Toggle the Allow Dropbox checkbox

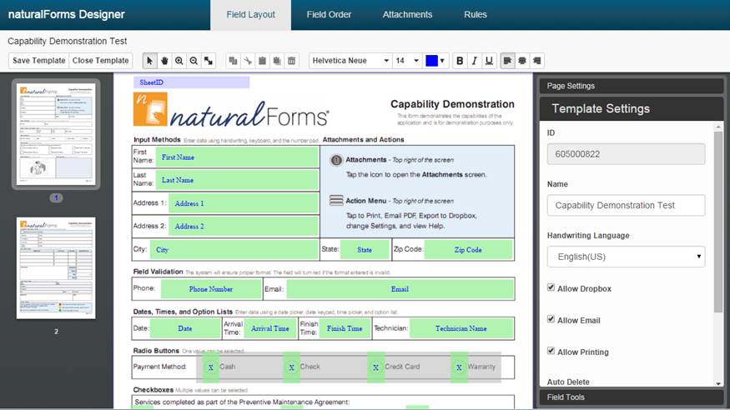click(x=551, y=287)
